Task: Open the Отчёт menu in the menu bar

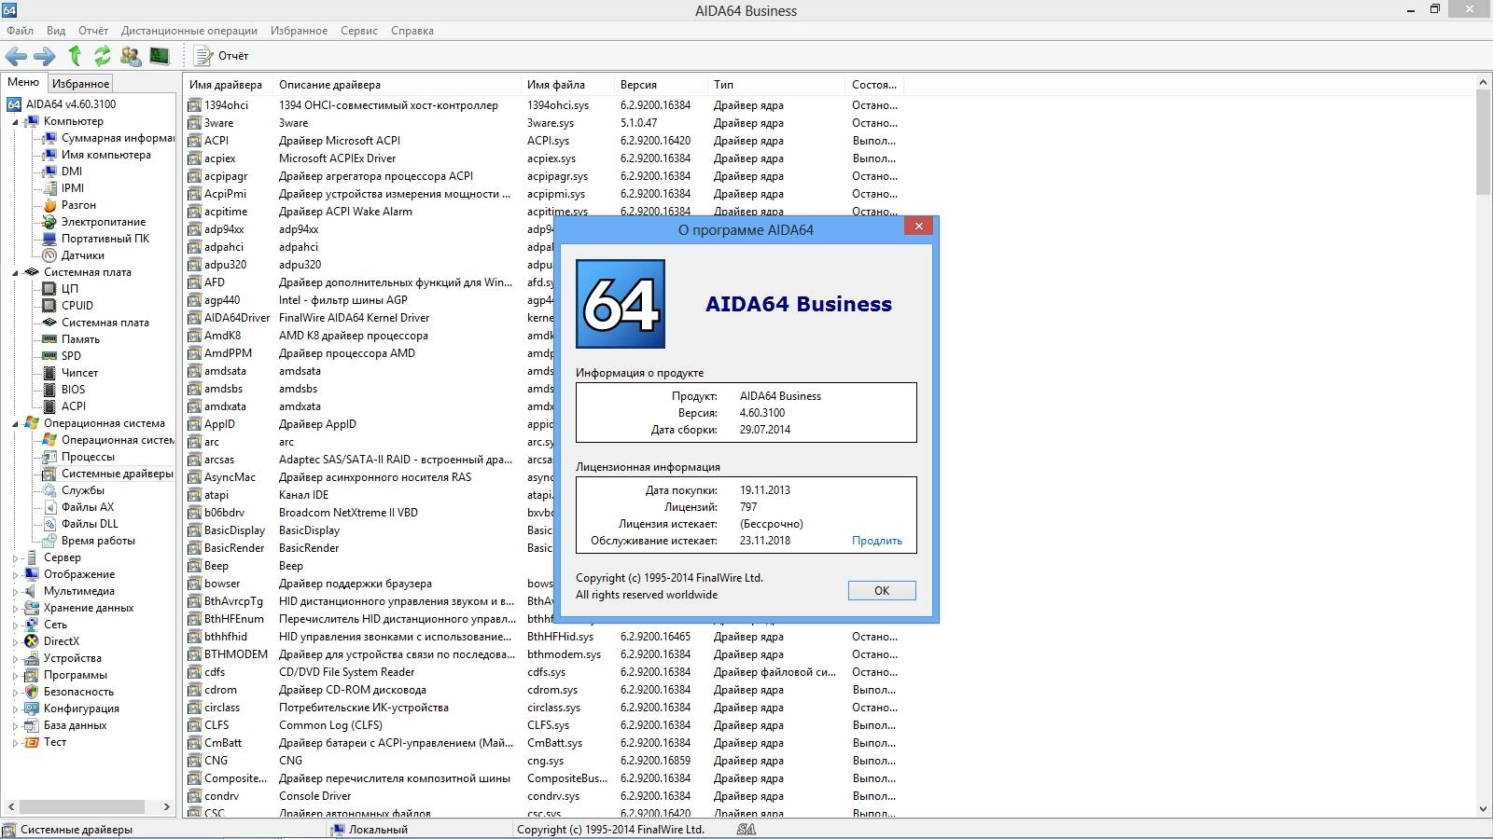Action: [93, 31]
